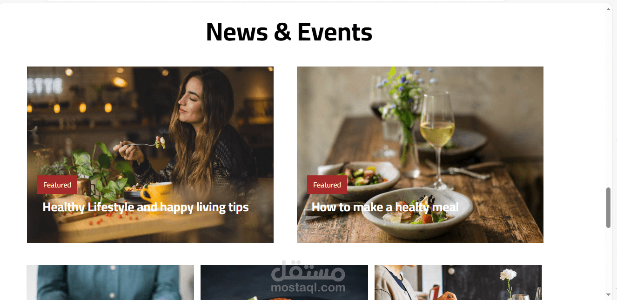Open the bottom thumbnail showing a blue shirt
Image resolution: width=617 pixels, height=300 pixels.
click(x=110, y=282)
